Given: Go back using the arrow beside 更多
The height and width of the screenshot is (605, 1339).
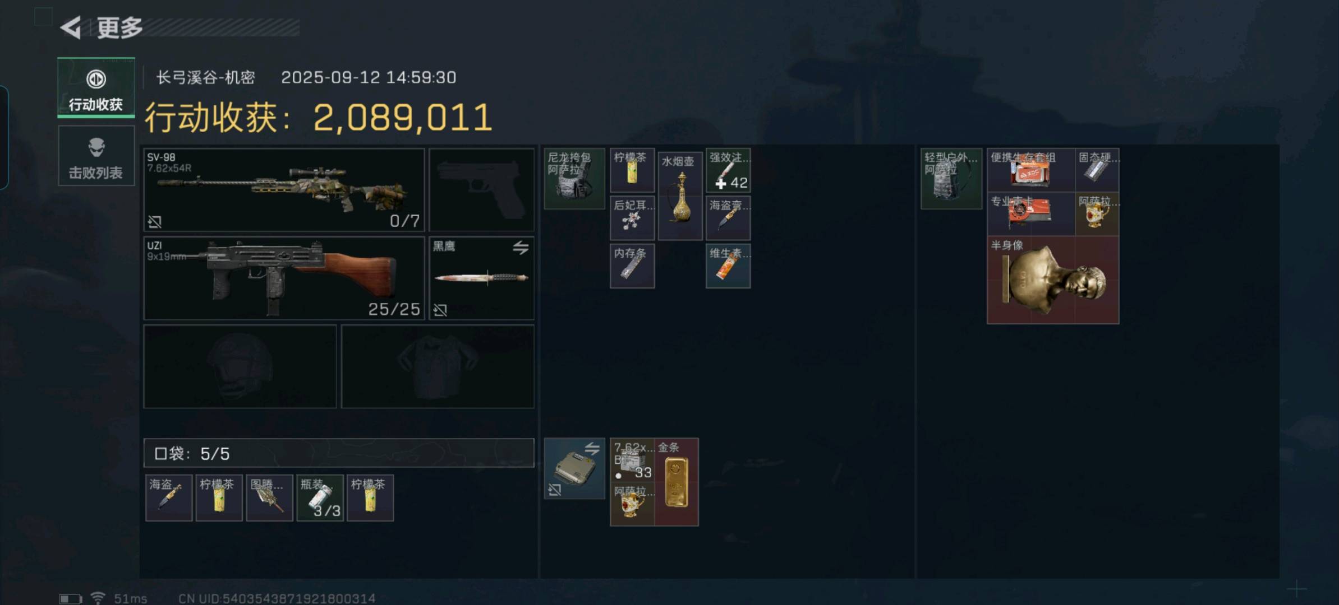Looking at the screenshot, I should pos(71,27).
